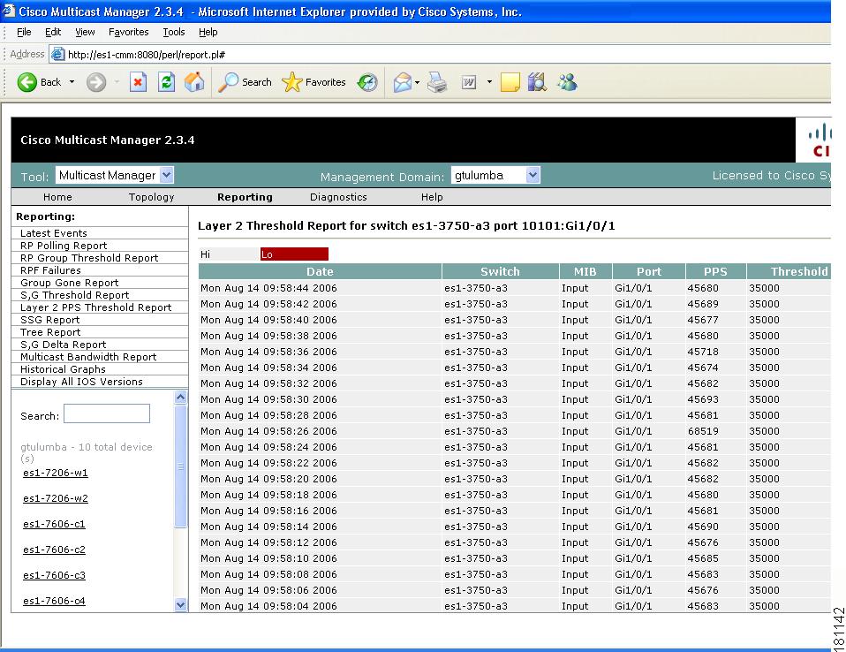Open the Messenger people icon
846x652 pixels.
[x=567, y=82]
